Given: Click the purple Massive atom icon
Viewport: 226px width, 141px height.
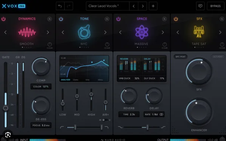Looking at the screenshot, I should click(x=142, y=32).
